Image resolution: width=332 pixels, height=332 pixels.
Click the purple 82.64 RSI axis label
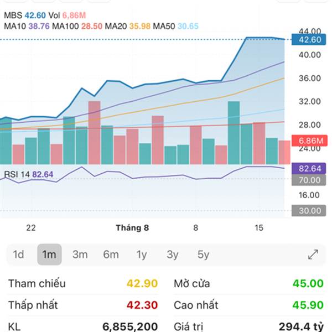pyautogui.click(x=309, y=169)
